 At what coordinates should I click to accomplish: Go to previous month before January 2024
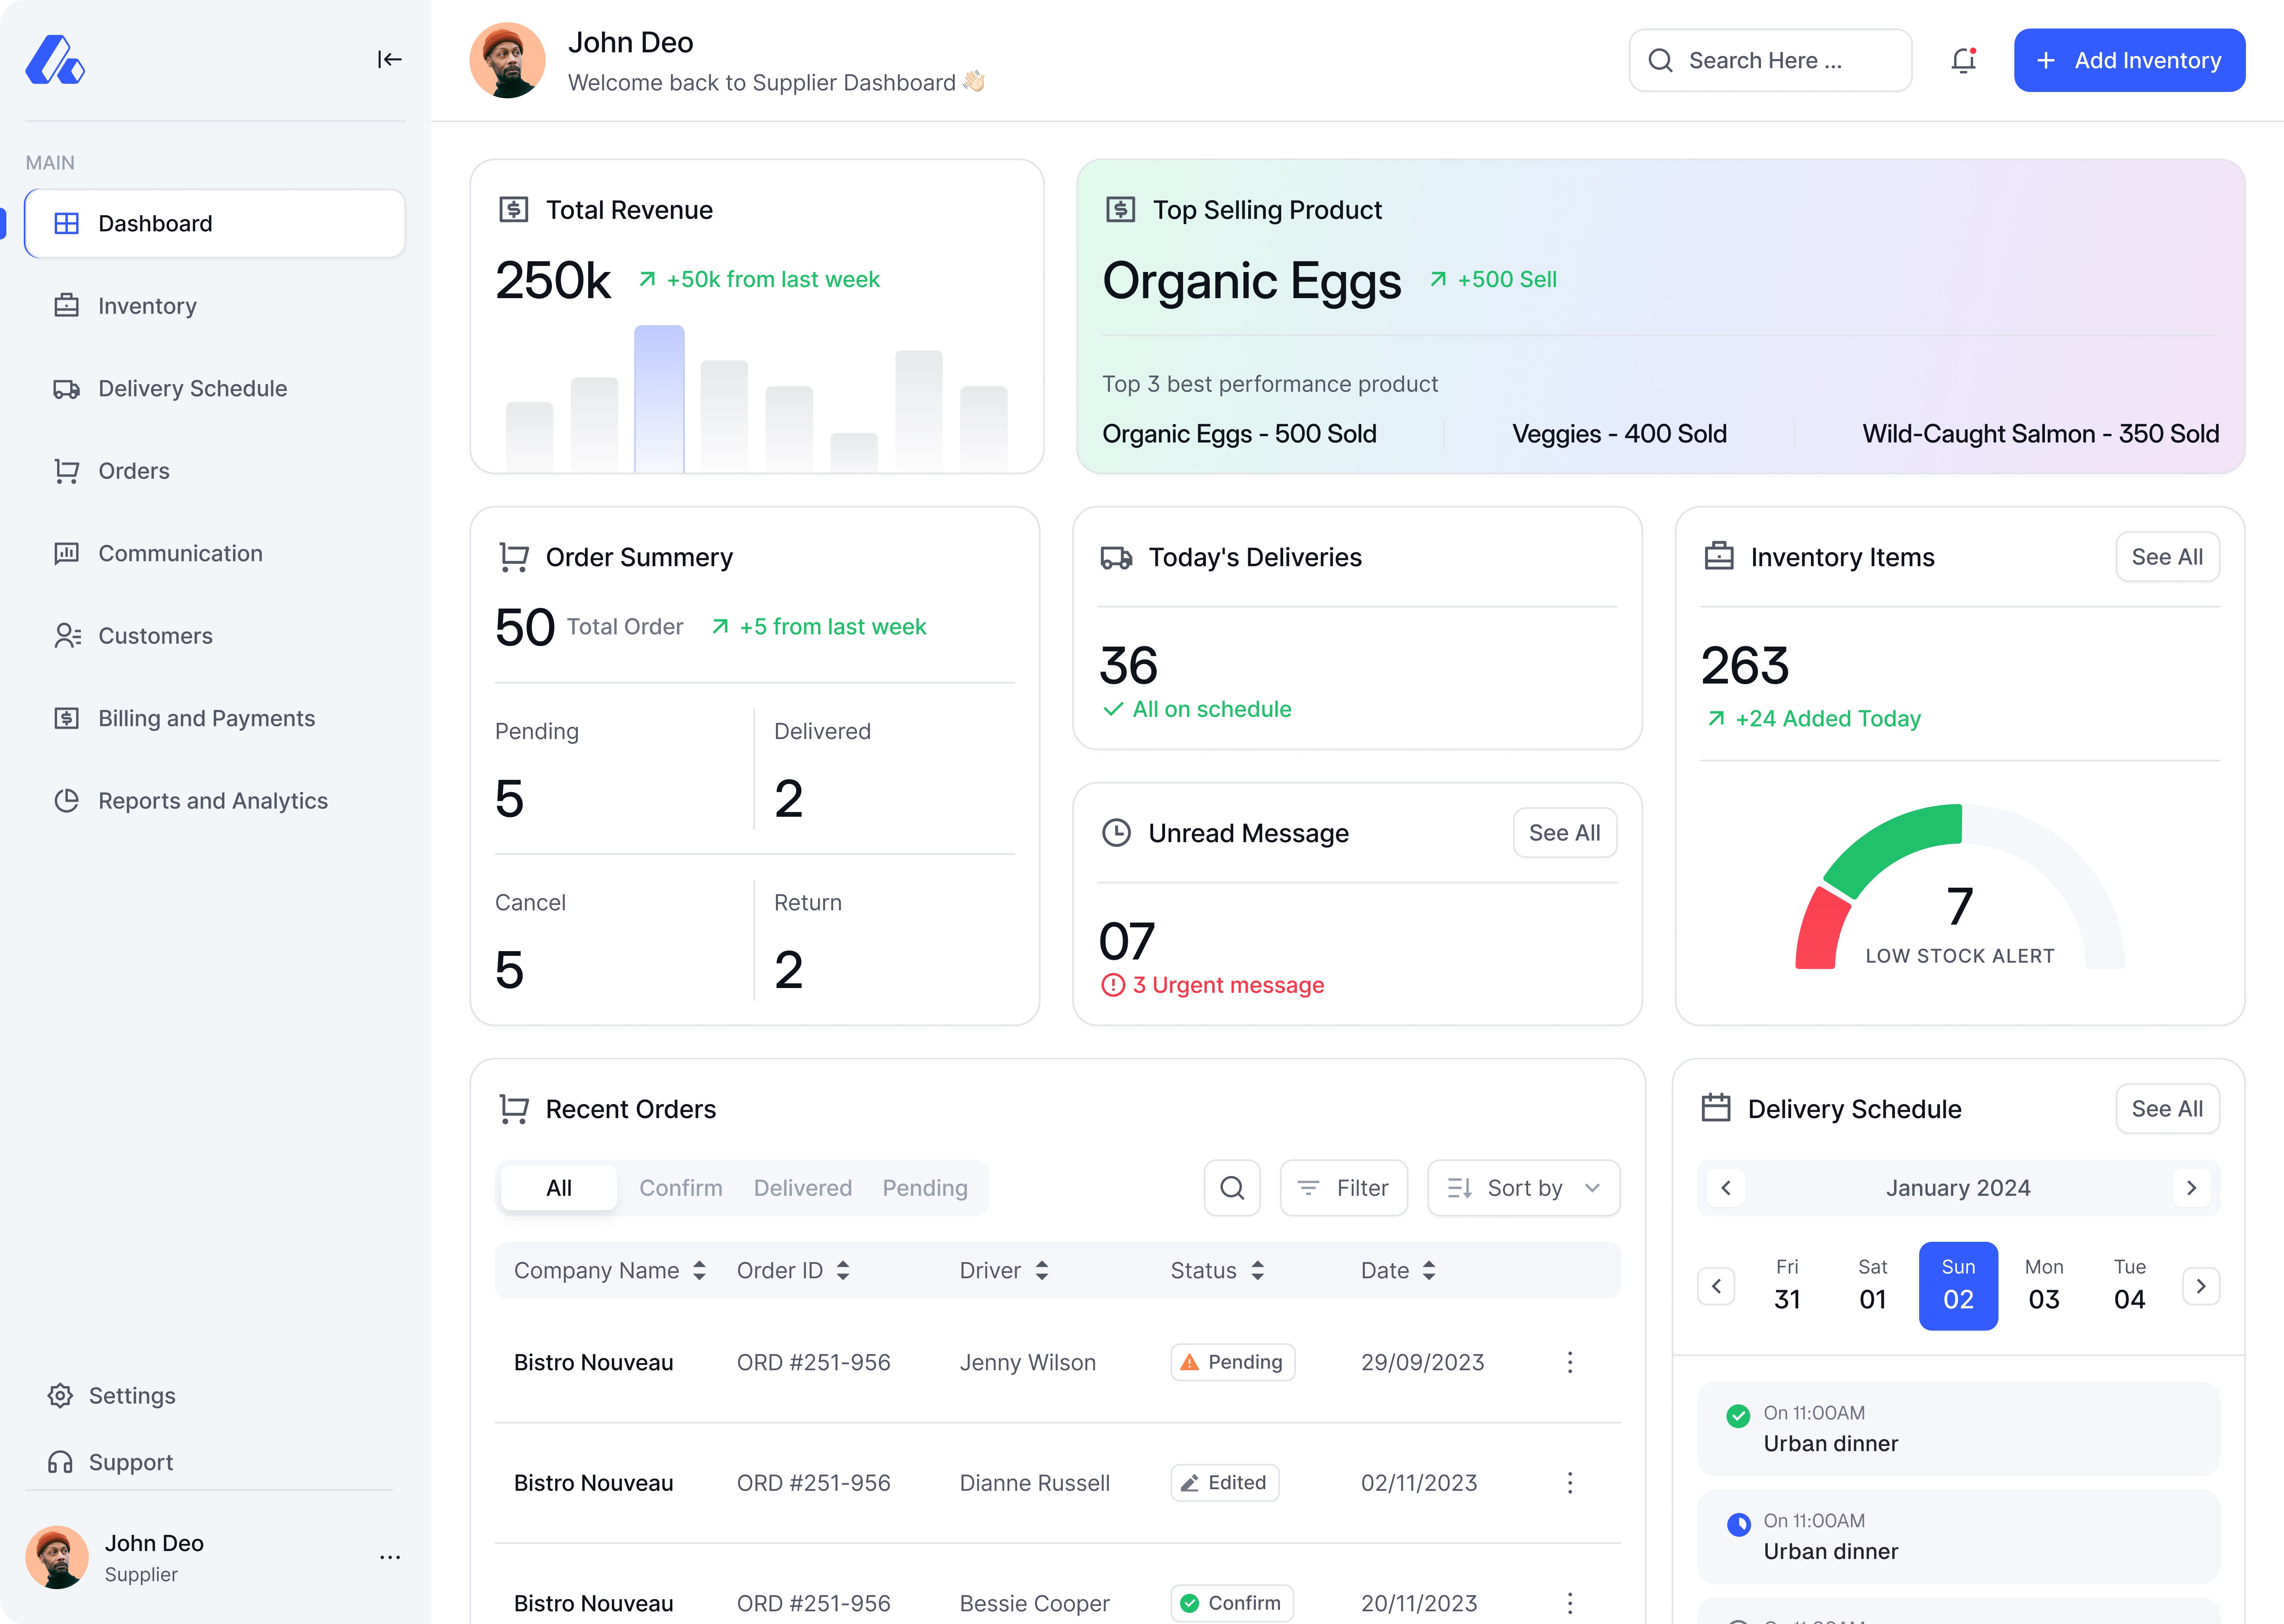(1725, 1188)
